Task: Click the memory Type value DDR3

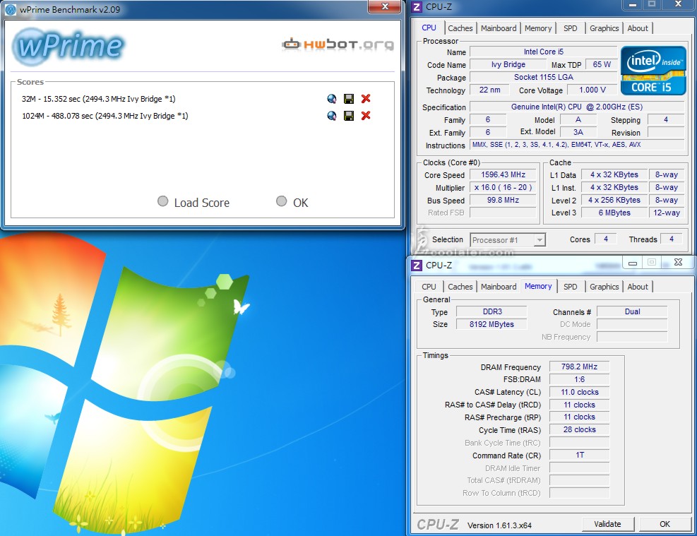Action: click(492, 311)
